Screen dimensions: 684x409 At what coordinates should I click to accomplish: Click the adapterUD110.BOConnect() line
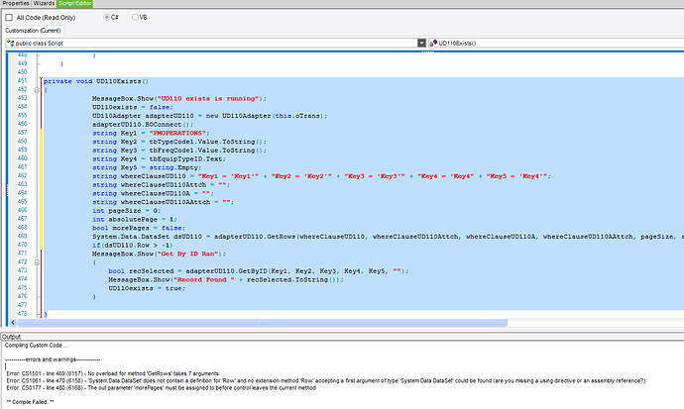tap(143, 125)
